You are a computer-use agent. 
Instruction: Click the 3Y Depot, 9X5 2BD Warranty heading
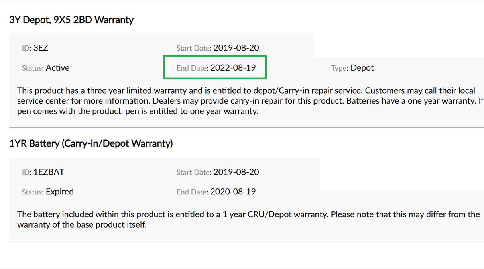click(x=71, y=20)
